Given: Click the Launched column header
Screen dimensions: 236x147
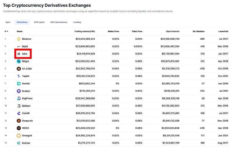Looking at the screenshot, I should pos(223,31).
